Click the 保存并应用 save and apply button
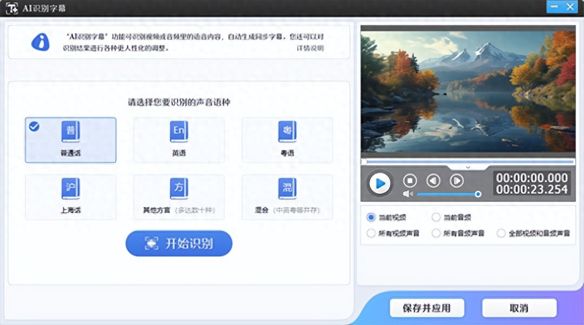584x325 pixels. coord(427,308)
